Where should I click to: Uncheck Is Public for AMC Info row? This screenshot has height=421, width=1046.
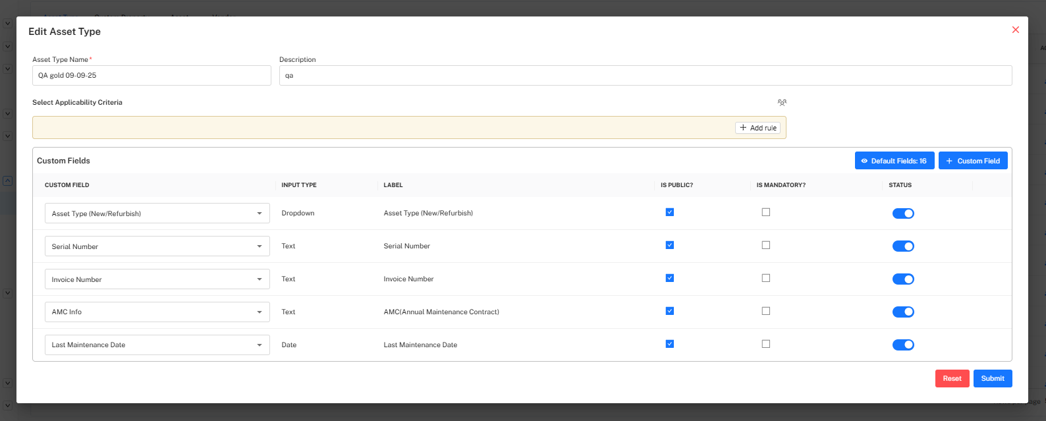tap(670, 311)
